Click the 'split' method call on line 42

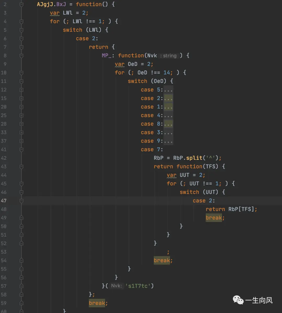tap(194, 158)
